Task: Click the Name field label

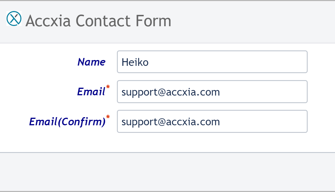Action: pyautogui.click(x=91, y=62)
